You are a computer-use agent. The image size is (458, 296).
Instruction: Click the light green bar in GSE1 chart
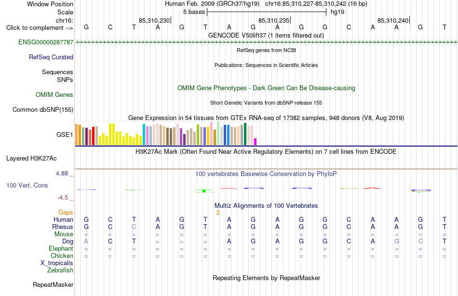tap(218, 134)
